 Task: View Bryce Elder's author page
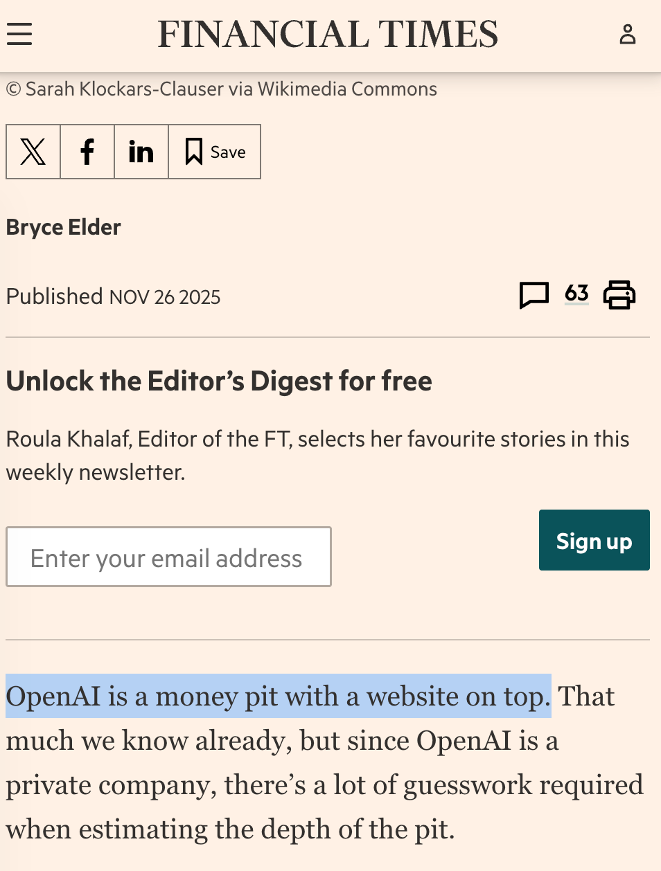pos(63,227)
